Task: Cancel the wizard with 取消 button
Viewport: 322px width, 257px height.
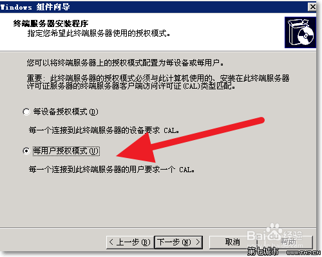Action: coord(232,242)
